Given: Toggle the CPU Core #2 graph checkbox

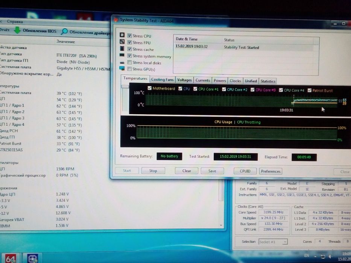Looking at the screenshot, I should (224, 89).
